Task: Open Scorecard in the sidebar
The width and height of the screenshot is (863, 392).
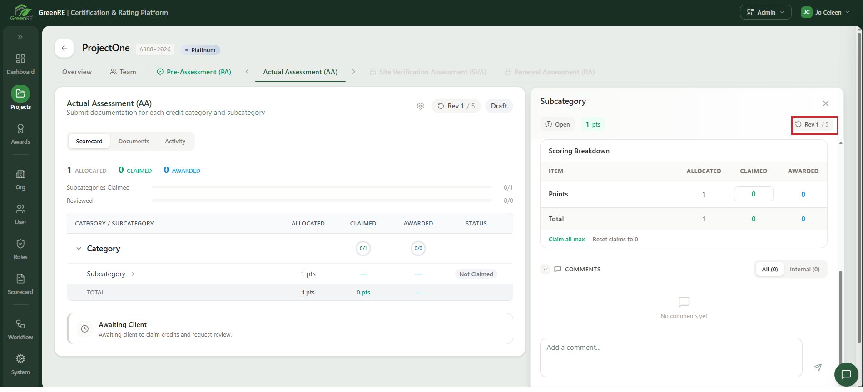Action: point(20,284)
